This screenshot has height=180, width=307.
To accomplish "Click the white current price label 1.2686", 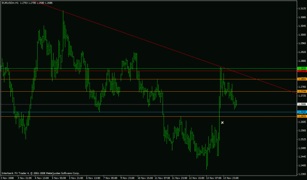I will coord(302,104).
